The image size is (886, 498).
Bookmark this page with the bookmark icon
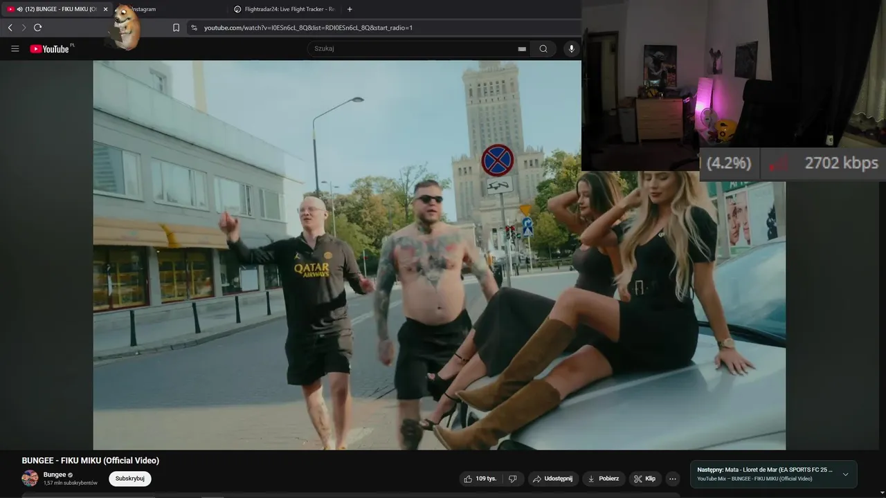point(176,28)
